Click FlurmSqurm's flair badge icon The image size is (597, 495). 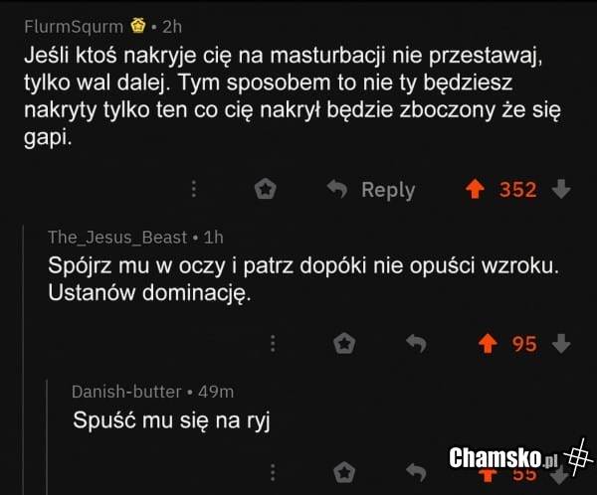coord(139,25)
